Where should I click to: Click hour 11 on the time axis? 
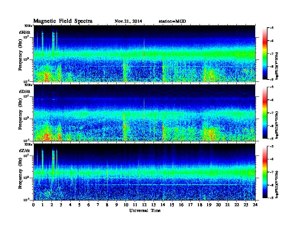[135, 205]
